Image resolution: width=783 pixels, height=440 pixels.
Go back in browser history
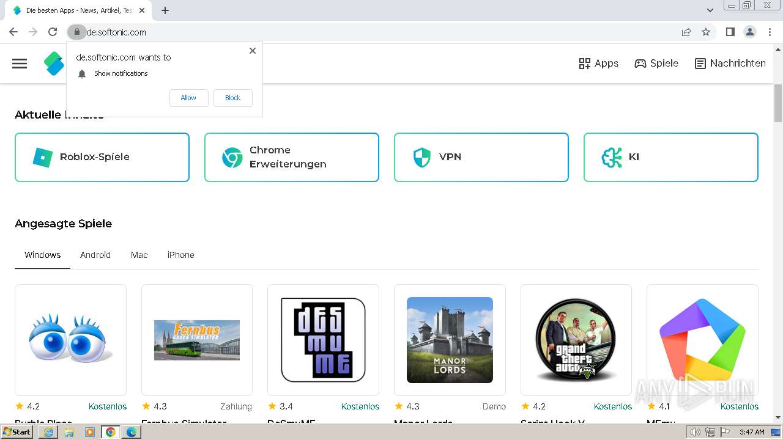[13, 32]
